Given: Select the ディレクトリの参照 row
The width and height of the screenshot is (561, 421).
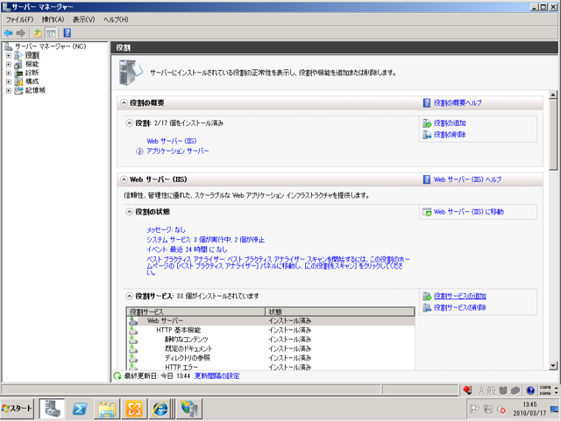Looking at the screenshot, I should (271, 358).
